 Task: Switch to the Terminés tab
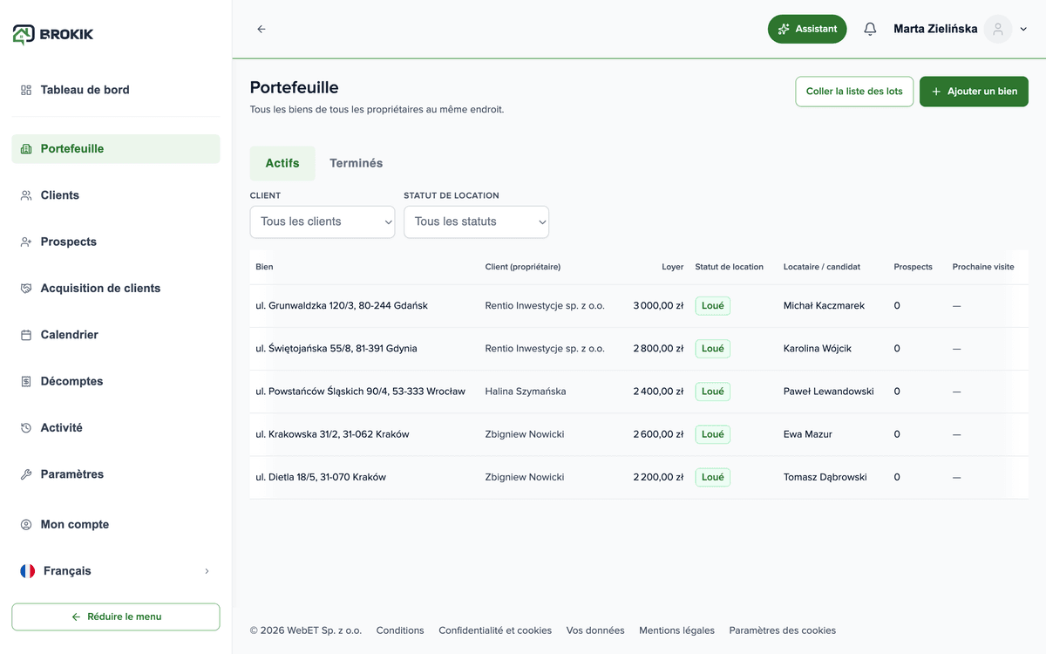[356, 163]
